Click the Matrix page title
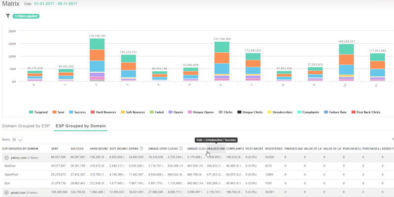 (x=10, y=4)
